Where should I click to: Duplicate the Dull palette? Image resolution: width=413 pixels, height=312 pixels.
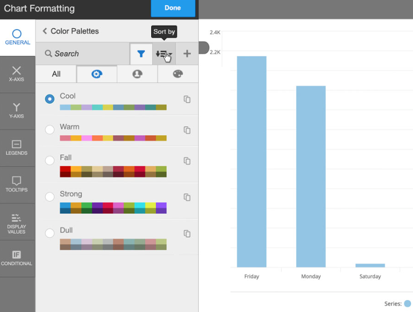pyautogui.click(x=187, y=234)
